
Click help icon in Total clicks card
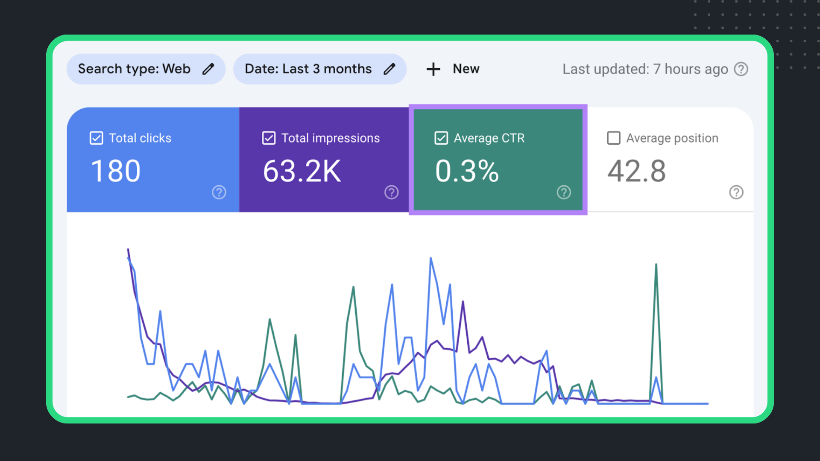219,193
